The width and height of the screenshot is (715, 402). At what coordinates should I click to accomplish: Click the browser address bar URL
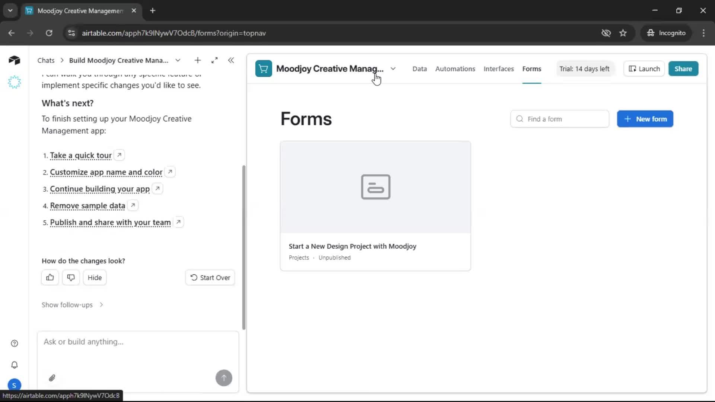click(x=174, y=33)
